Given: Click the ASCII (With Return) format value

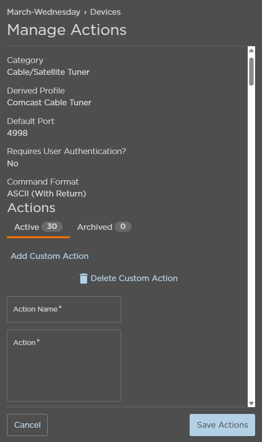Looking at the screenshot, I should click(x=46, y=193).
